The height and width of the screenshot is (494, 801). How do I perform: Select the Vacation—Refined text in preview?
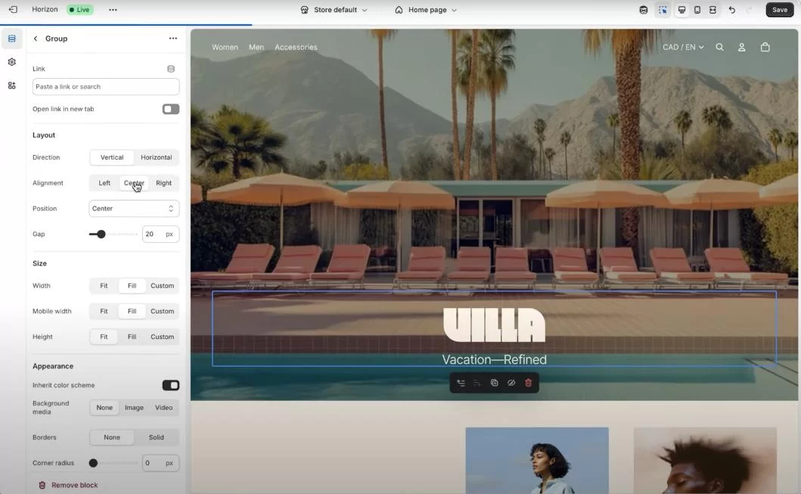pos(494,359)
